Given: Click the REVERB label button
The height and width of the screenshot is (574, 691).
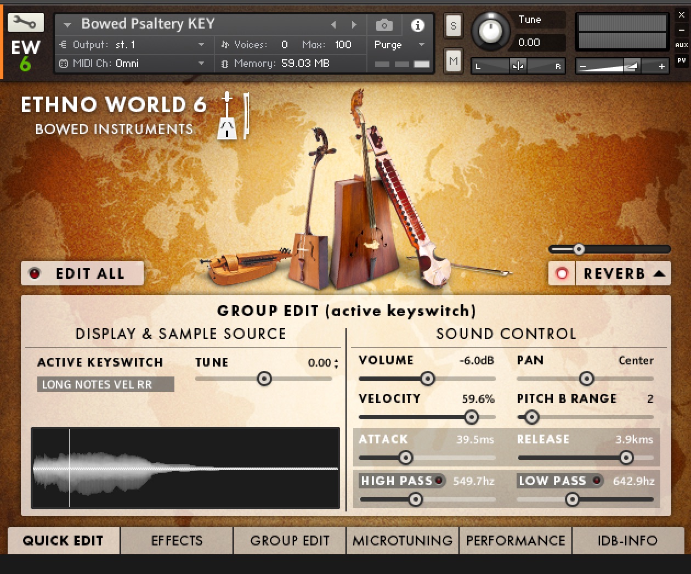Looking at the screenshot, I should [x=614, y=273].
